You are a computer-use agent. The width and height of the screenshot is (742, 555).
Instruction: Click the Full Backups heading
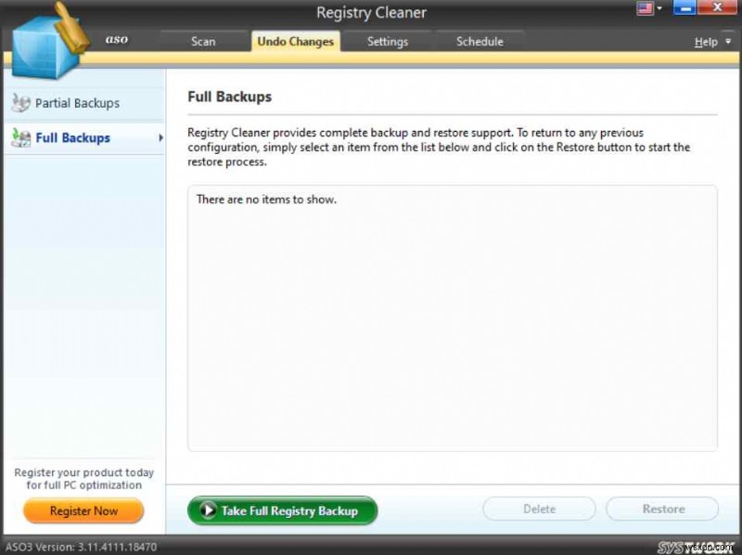(229, 97)
